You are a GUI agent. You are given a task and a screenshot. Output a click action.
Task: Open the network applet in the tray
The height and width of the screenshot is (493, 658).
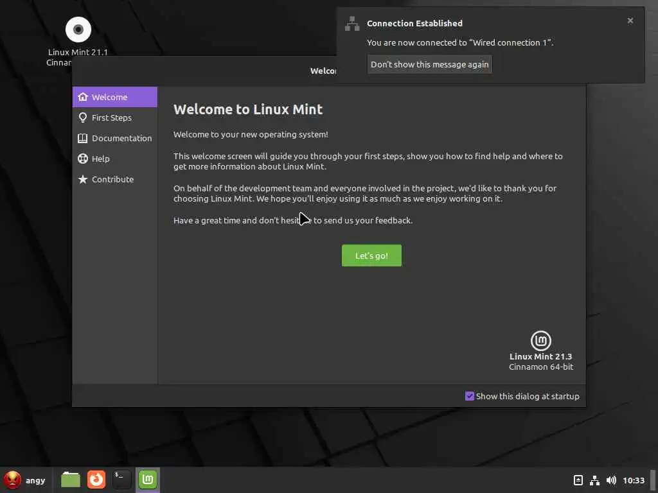click(x=594, y=480)
